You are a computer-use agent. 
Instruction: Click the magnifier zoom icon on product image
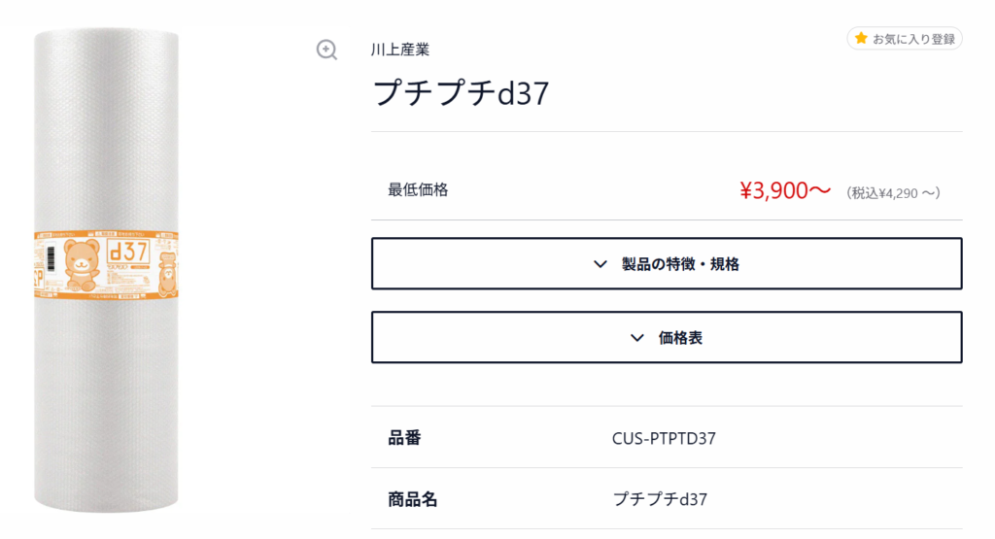326,50
